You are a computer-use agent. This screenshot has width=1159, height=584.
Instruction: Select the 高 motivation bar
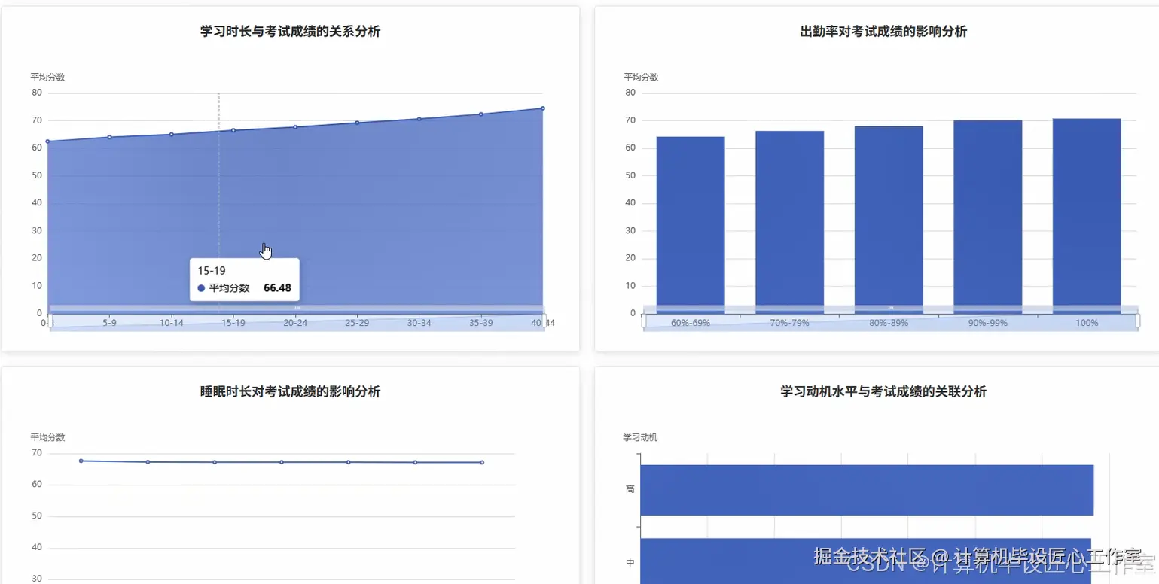coord(866,488)
